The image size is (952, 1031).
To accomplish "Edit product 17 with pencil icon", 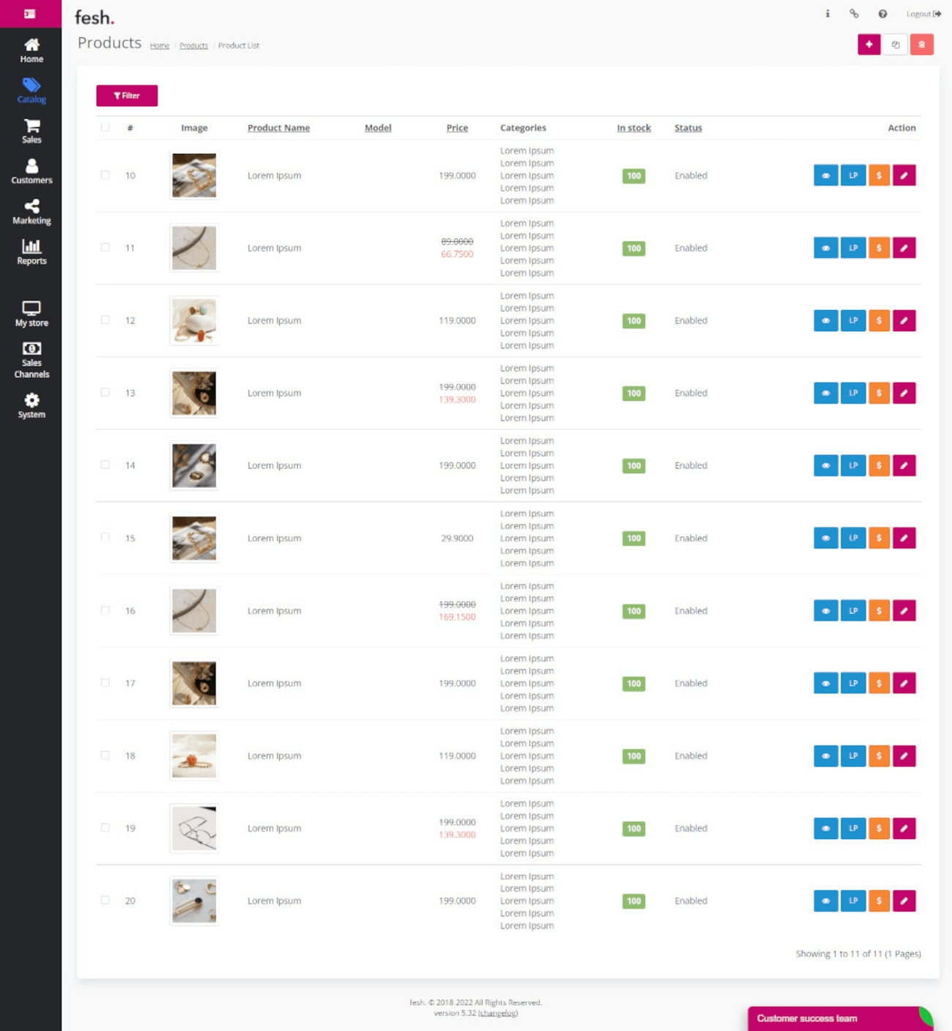I will tap(904, 684).
